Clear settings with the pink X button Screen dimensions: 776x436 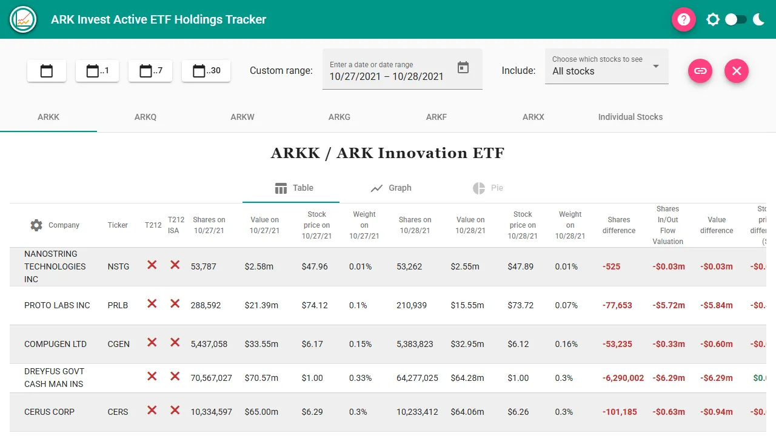pos(737,71)
